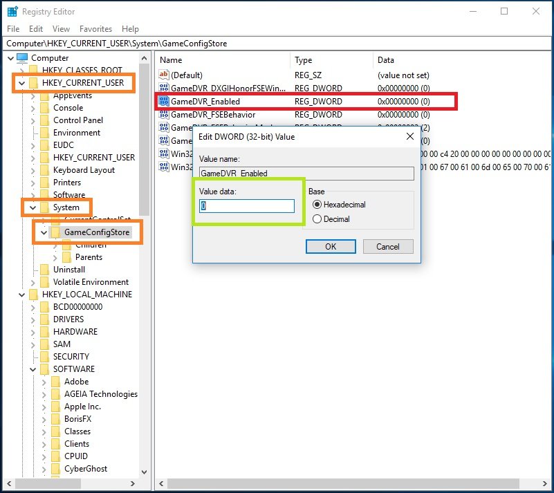Viewport: 554px width, 493px height.
Task: Select the nested HKEY_CURRENT_USER subkey
Action: pos(94,158)
